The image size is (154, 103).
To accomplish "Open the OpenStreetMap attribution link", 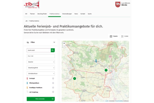I will pyautogui.click(x=119, y=101).
